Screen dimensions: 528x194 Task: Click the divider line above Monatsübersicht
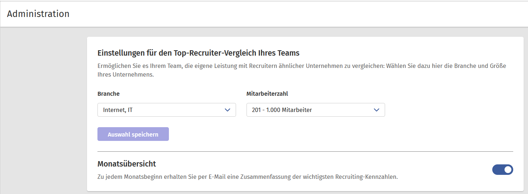click(305, 151)
